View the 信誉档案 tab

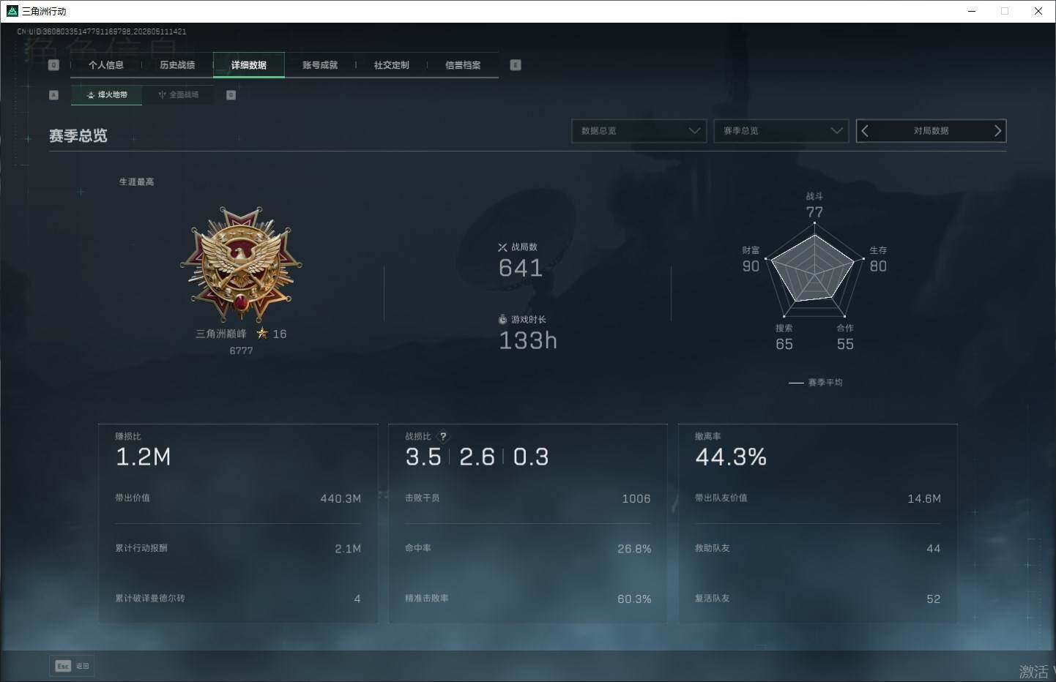tap(463, 65)
